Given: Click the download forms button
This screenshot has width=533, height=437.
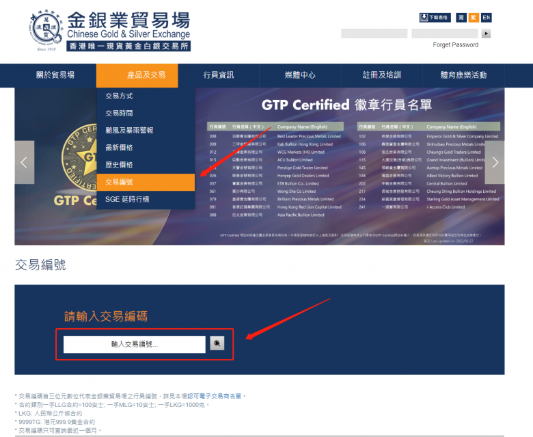Looking at the screenshot, I should pyautogui.click(x=435, y=18).
